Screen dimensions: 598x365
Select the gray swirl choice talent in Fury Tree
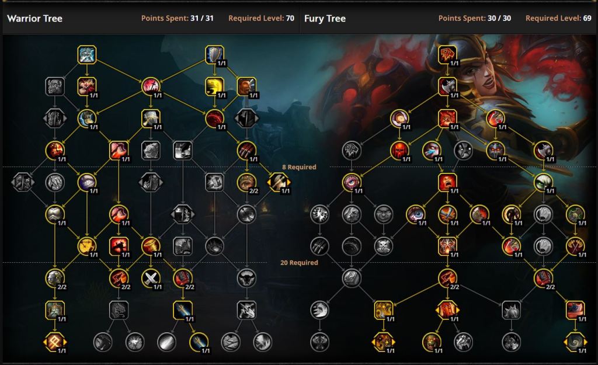click(x=575, y=342)
